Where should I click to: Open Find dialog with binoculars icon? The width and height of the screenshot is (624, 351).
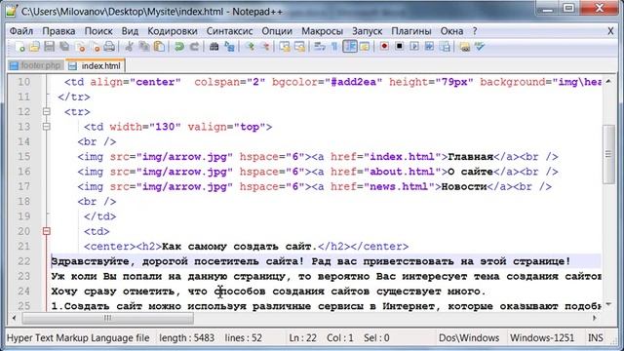coord(214,47)
